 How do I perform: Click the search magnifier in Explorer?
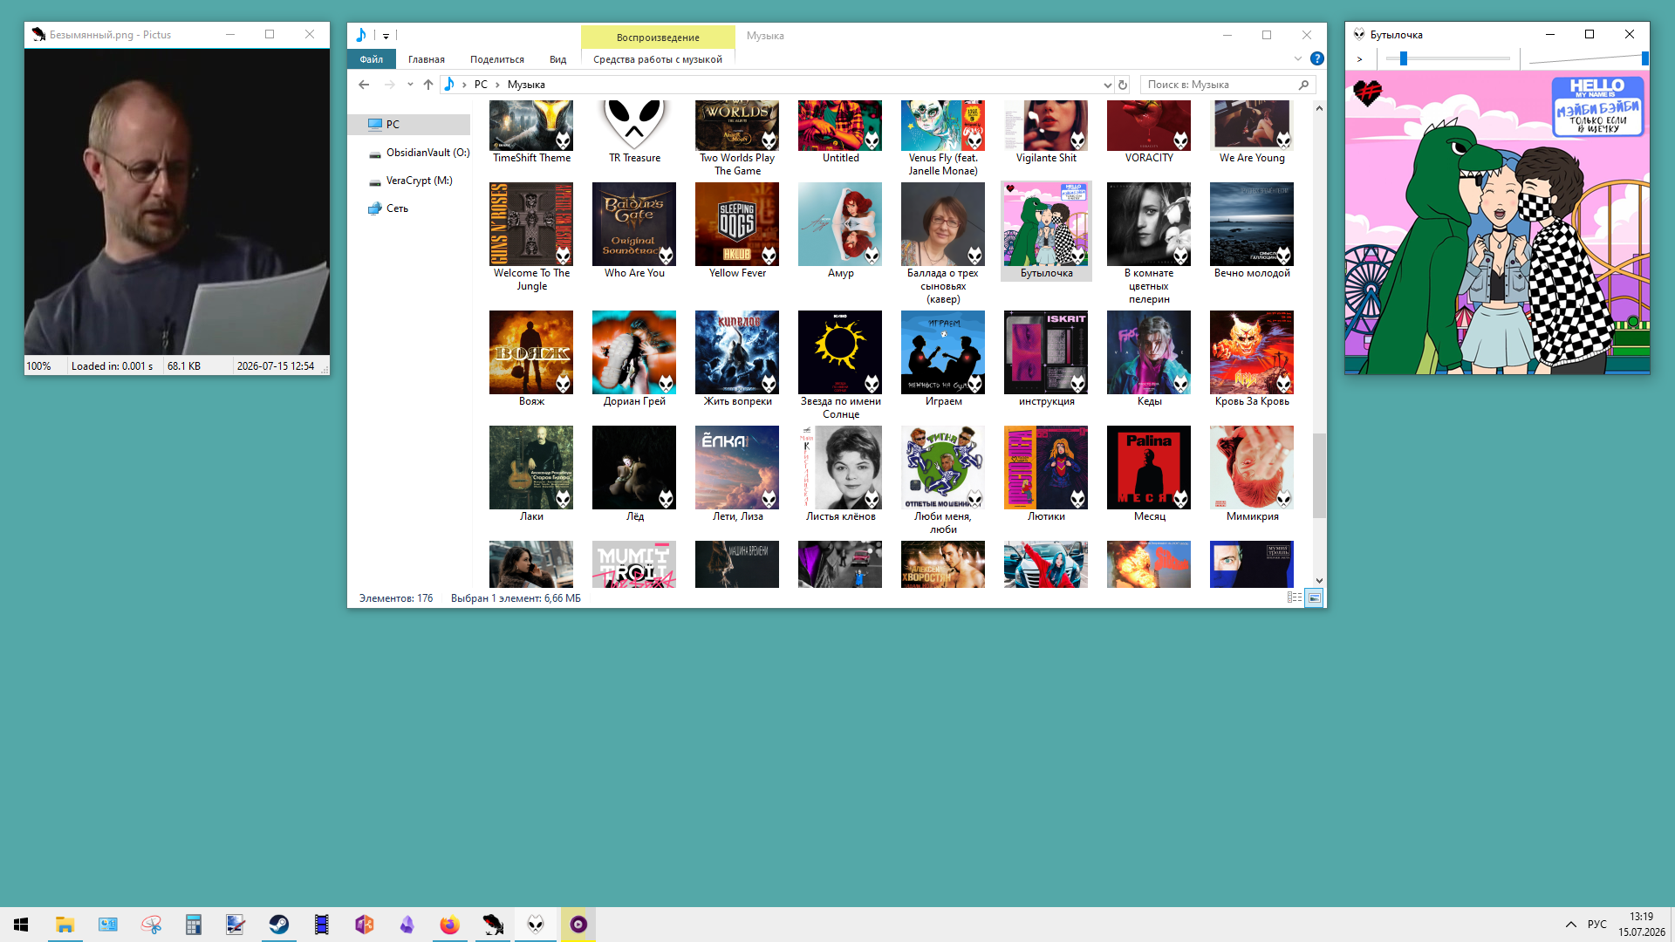click(x=1304, y=85)
